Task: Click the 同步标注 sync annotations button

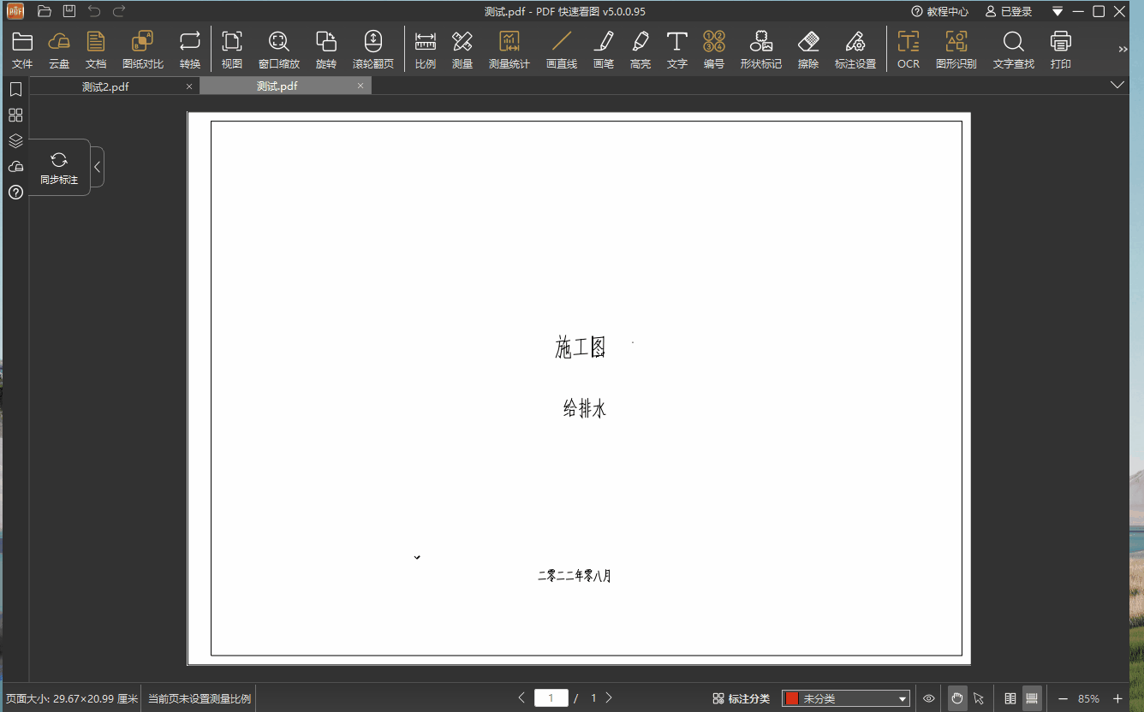Action: click(59, 167)
